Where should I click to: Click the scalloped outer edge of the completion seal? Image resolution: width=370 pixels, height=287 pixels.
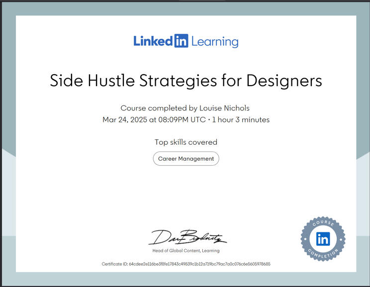coord(303,239)
